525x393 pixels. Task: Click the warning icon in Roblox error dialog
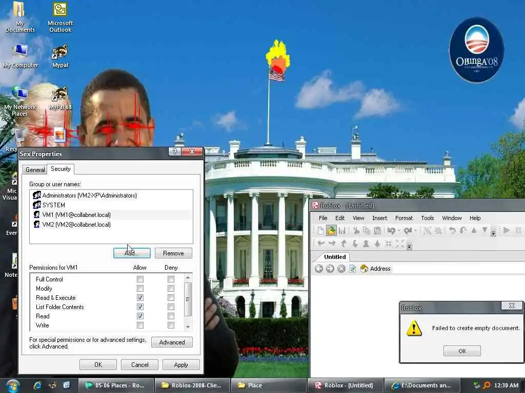click(x=414, y=328)
